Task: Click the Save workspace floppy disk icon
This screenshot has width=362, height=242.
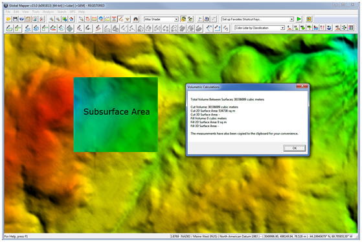Action: [x=16, y=19]
